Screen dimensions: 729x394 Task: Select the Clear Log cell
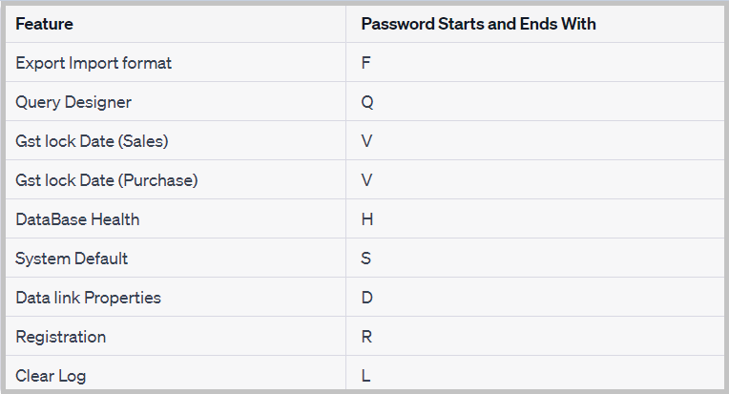[x=51, y=376]
